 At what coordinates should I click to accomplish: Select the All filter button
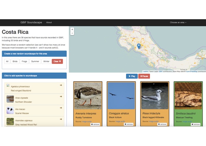[x=7, y=61]
